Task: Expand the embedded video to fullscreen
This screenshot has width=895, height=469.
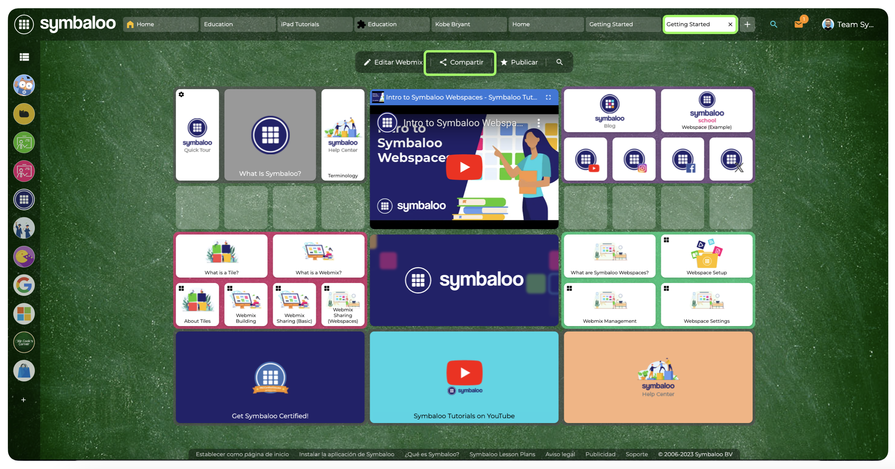Action: [x=548, y=97]
